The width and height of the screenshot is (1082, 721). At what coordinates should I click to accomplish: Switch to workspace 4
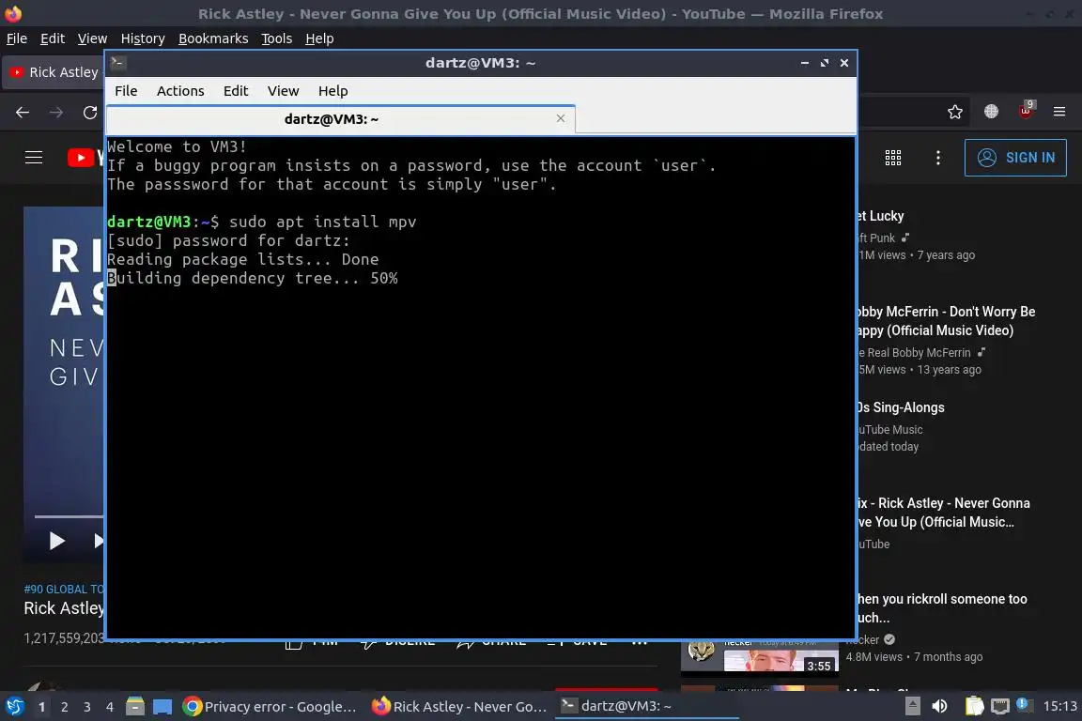point(110,707)
